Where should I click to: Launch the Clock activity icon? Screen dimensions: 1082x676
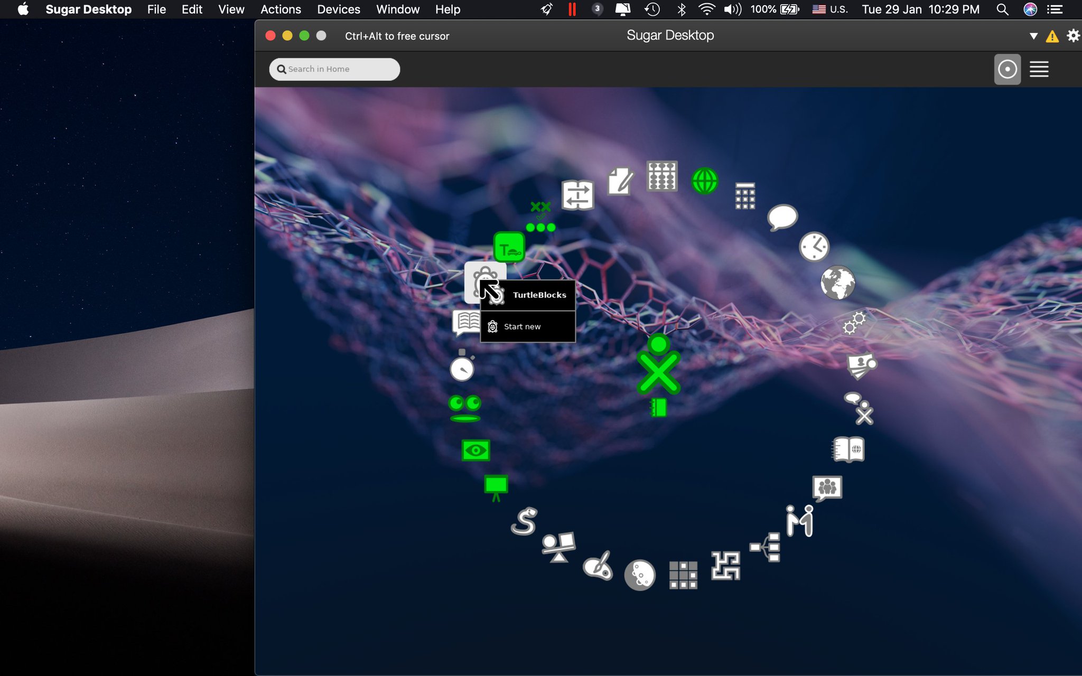tap(814, 247)
